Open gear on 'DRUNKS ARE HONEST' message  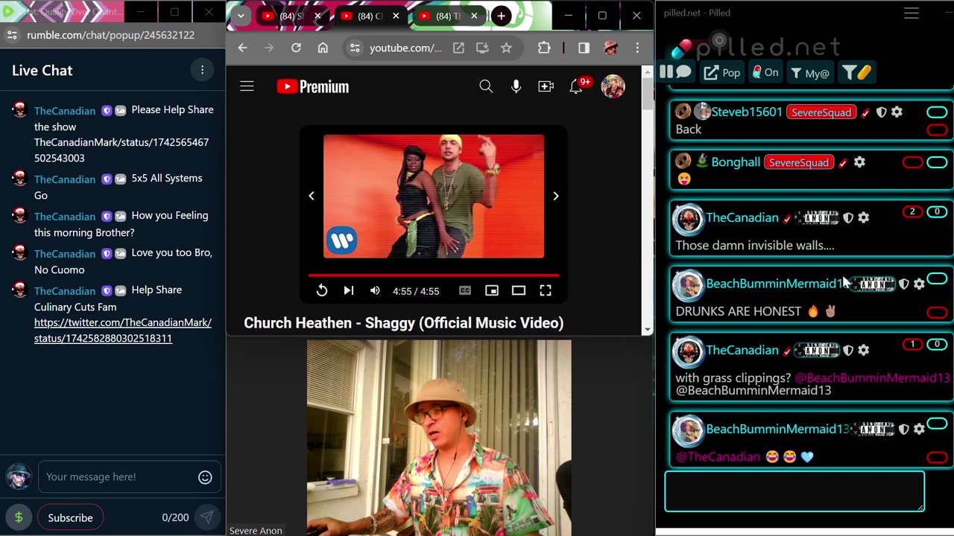919,284
